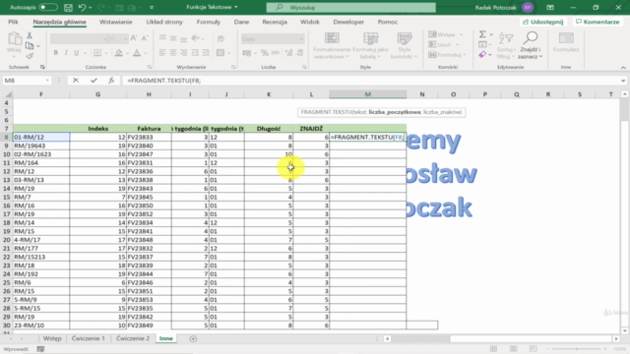
Task: Toggle Italic formatting
Action: coord(66,52)
